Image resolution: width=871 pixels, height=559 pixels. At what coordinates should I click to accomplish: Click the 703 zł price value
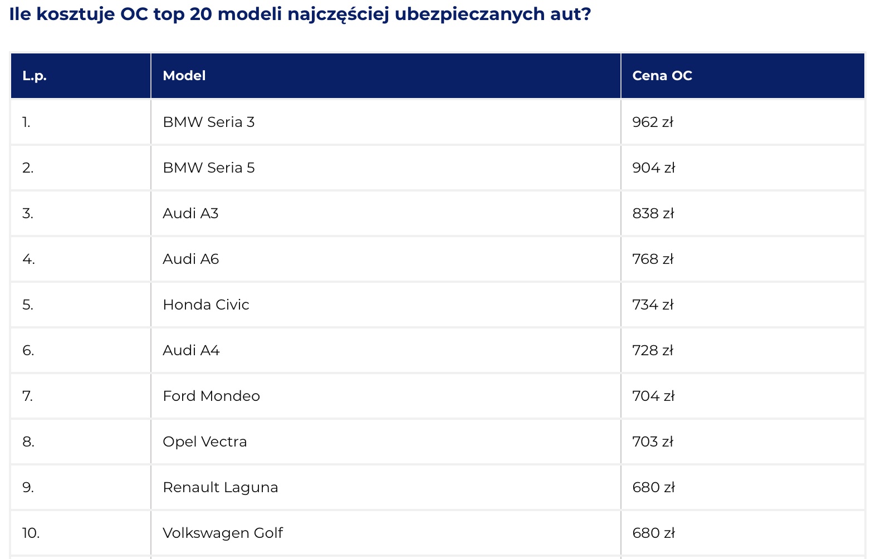point(653,442)
